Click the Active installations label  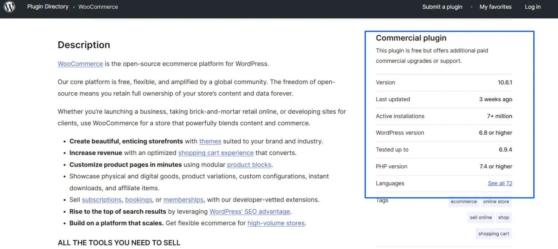[x=400, y=116]
